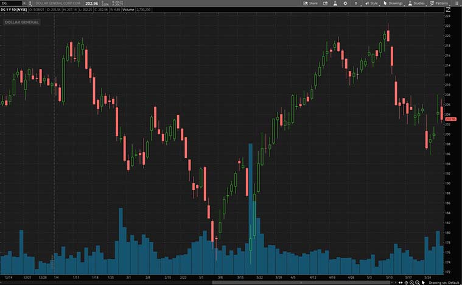Open the Studies menu
Image resolution: width=462 pixels, height=285 pixels.
(416, 3)
